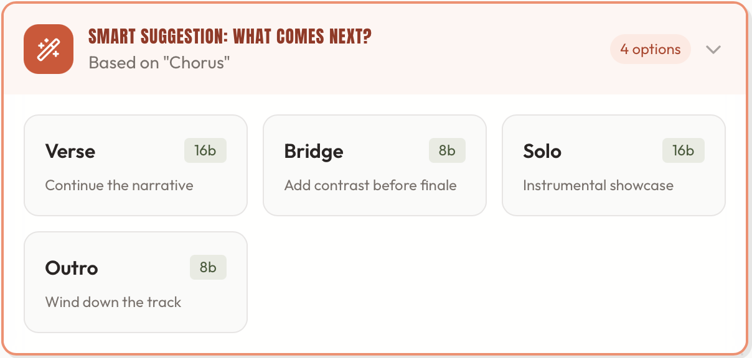Click the bold "Outro" title text
This screenshot has height=358, width=752.
click(72, 268)
